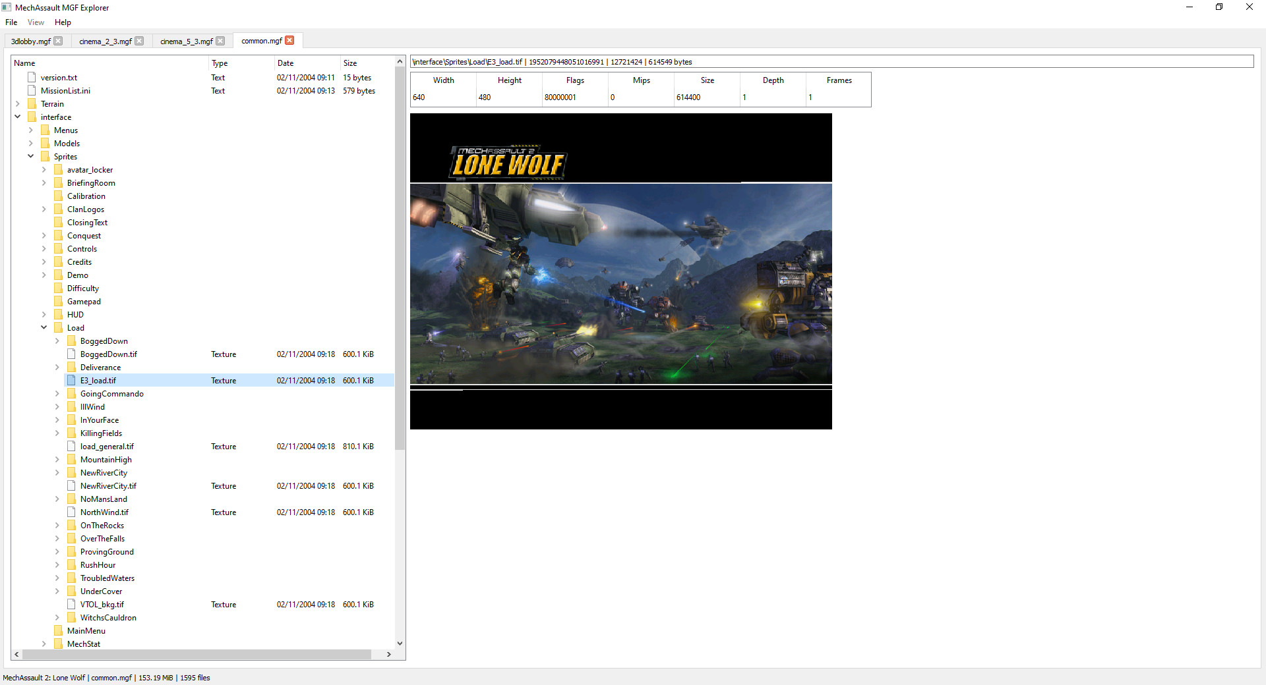1266x685 pixels.
Task: Click the Lone Wolf texture preview image
Action: (x=621, y=271)
